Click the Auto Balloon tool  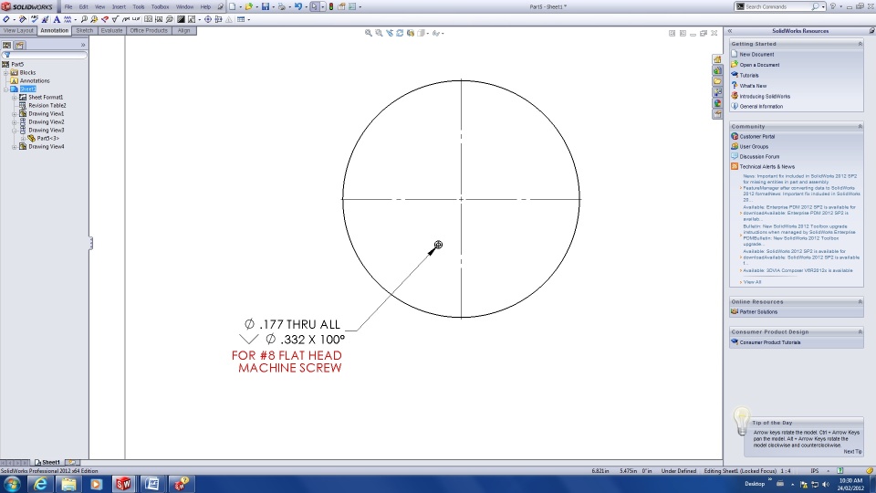[94, 19]
